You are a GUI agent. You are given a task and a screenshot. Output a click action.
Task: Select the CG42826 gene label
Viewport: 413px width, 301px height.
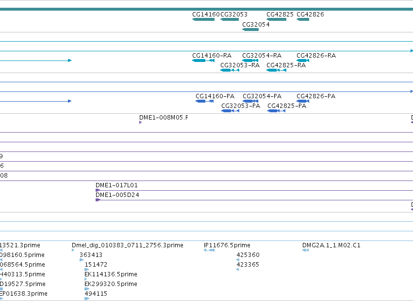point(310,15)
